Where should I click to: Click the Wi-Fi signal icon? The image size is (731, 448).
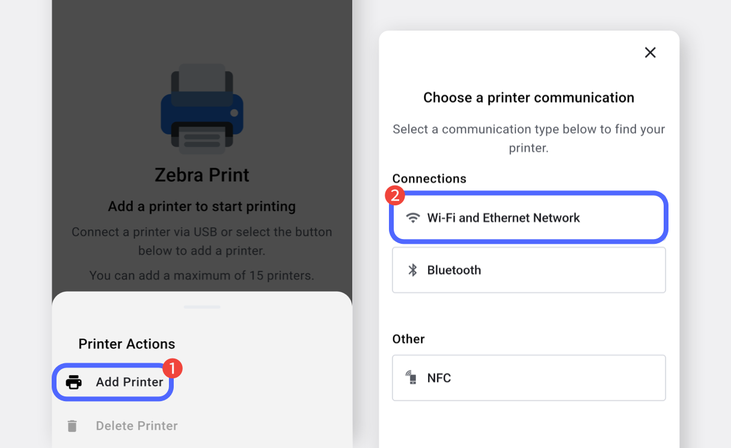[412, 218]
